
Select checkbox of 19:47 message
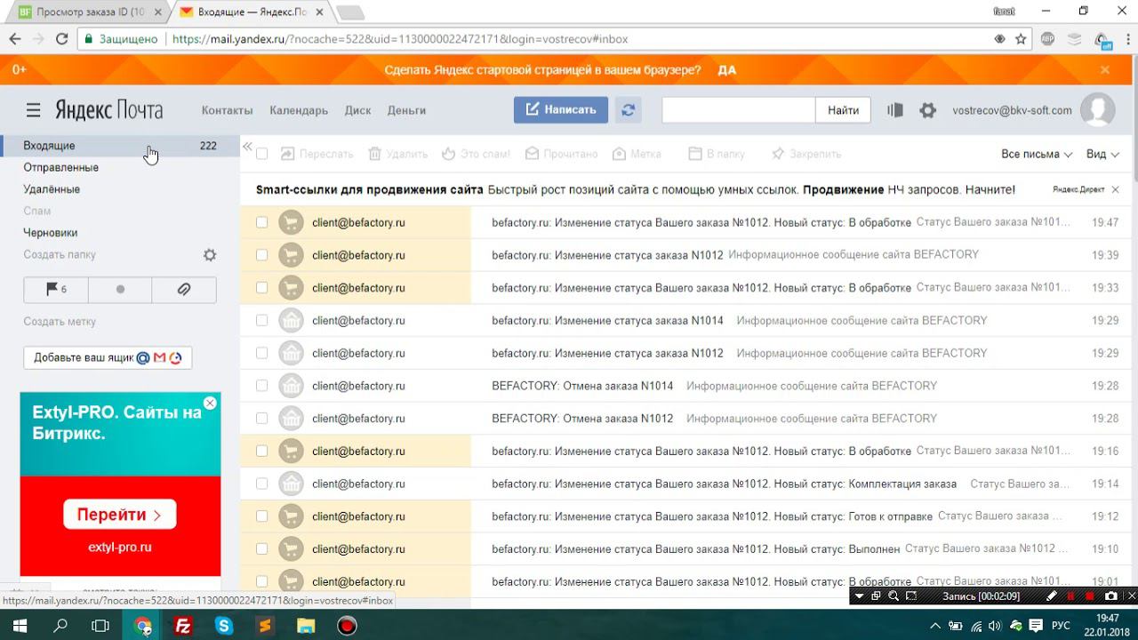point(261,222)
